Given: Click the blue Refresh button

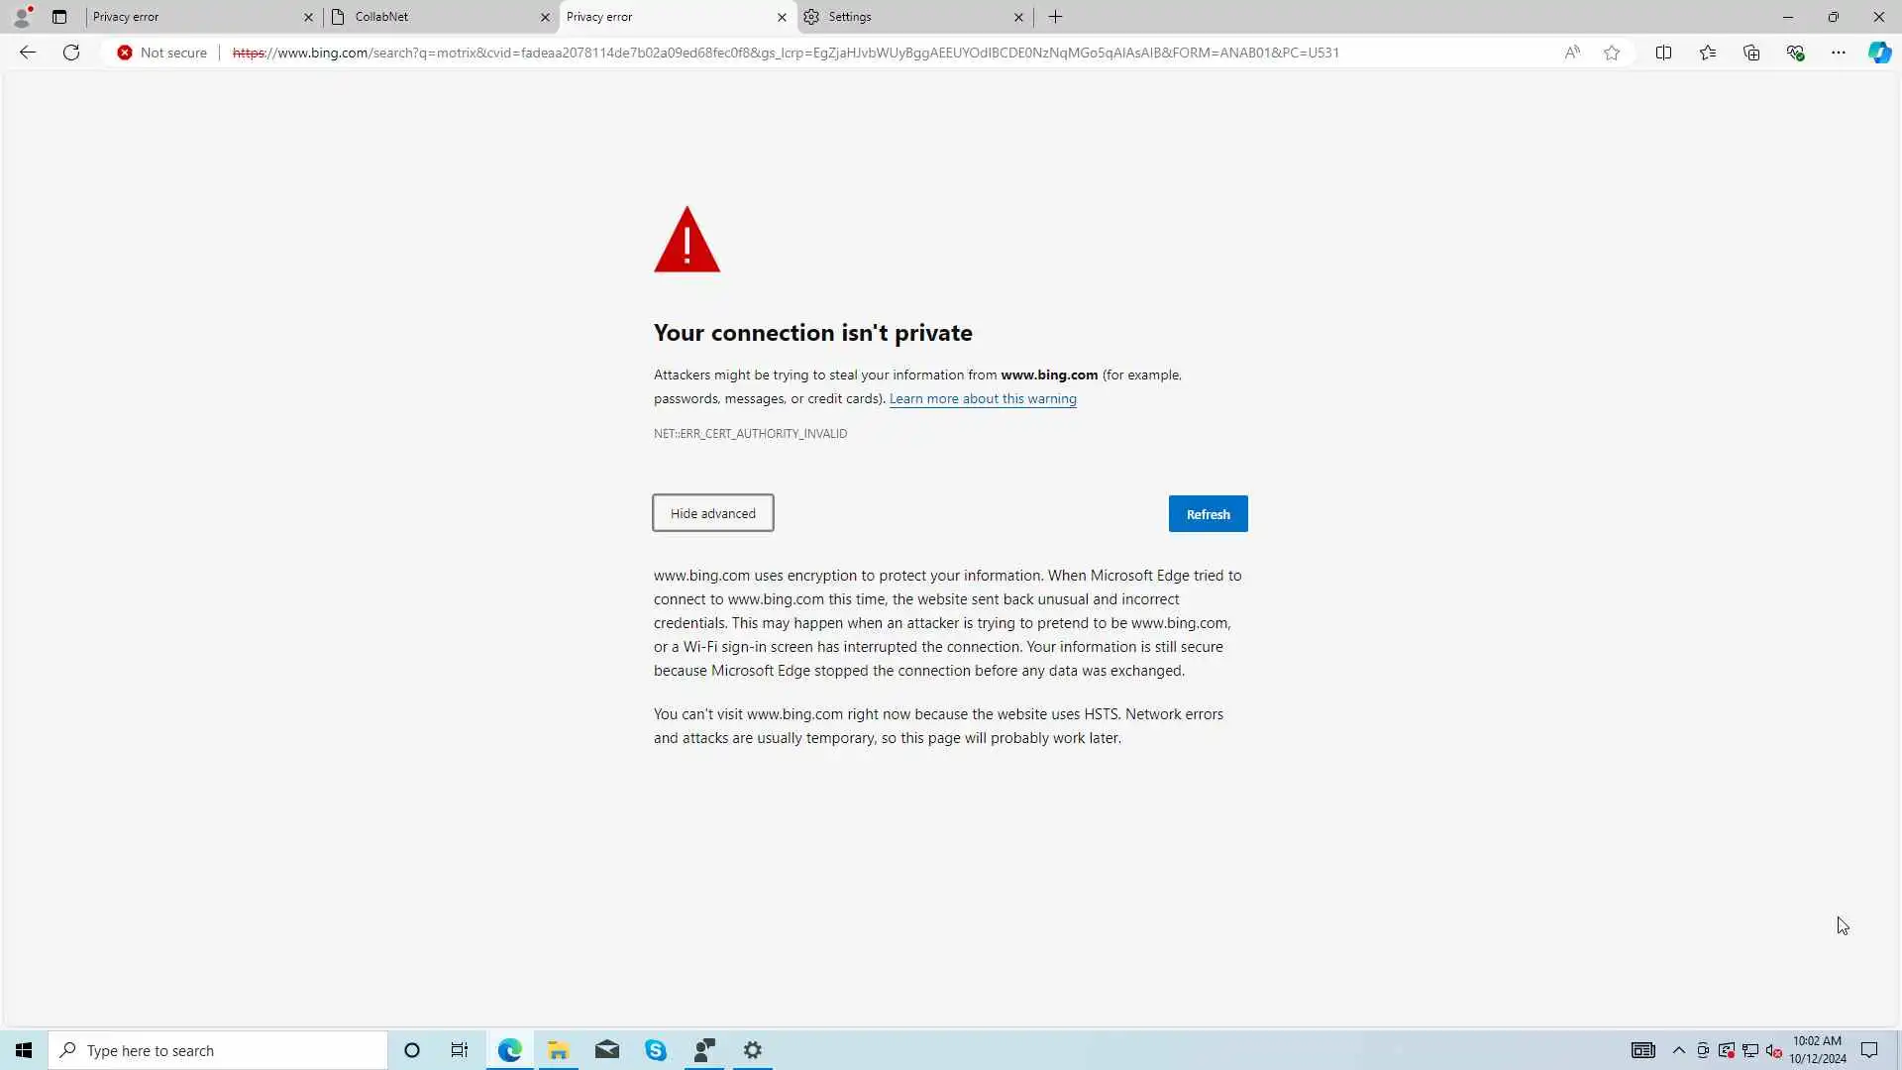Looking at the screenshot, I should click(1208, 514).
